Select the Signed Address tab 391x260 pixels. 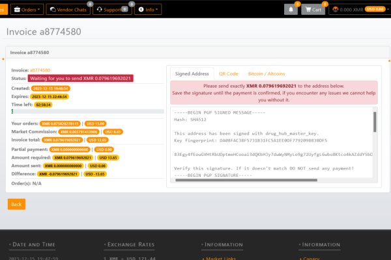(x=192, y=73)
